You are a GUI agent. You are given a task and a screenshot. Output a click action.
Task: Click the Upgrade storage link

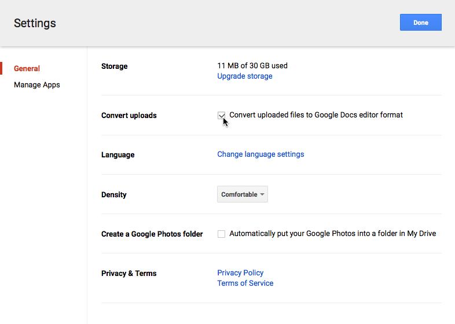(244, 76)
